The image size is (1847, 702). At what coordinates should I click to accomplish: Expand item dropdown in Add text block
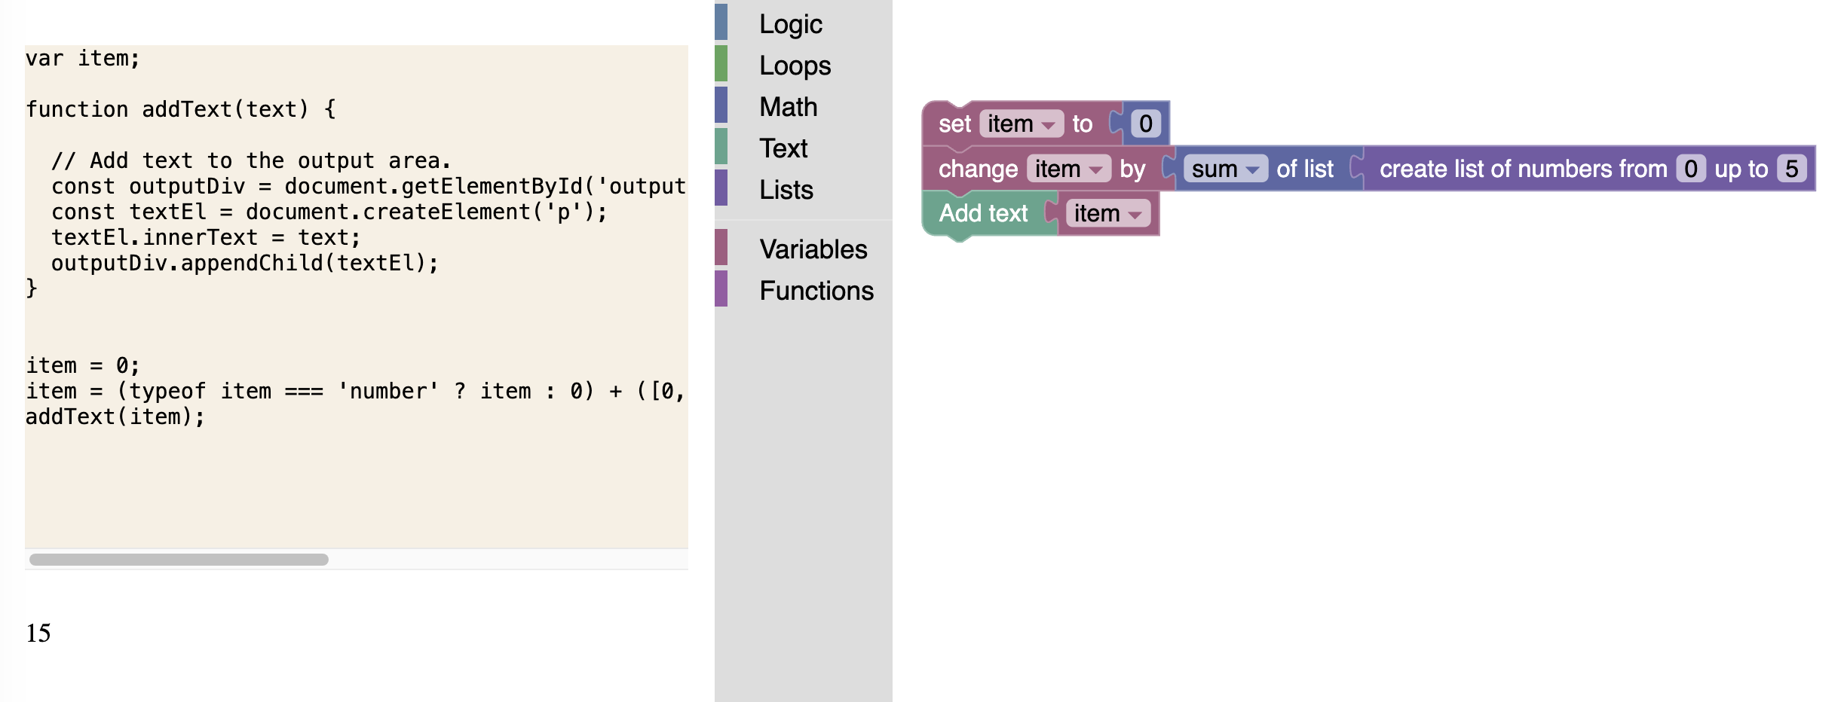1107,213
